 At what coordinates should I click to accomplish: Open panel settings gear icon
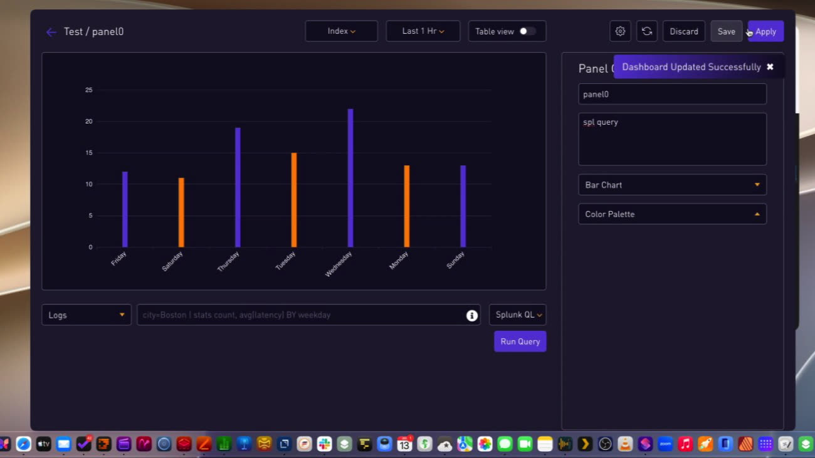pyautogui.click(x=620, y=31)
